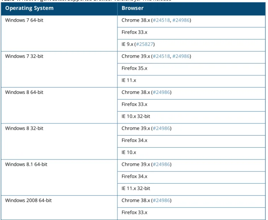Select the IE 10.x 32-bit cell
Viewport: 268px width, 220px height.
(x=191, y=117)
